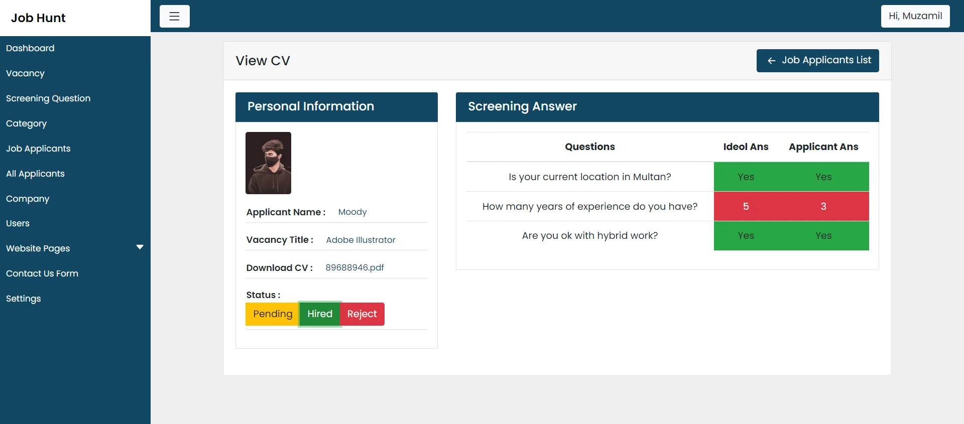
Task: Click the Job Hunt logo title
Action: pyautogui.click(x=38, y=18)
